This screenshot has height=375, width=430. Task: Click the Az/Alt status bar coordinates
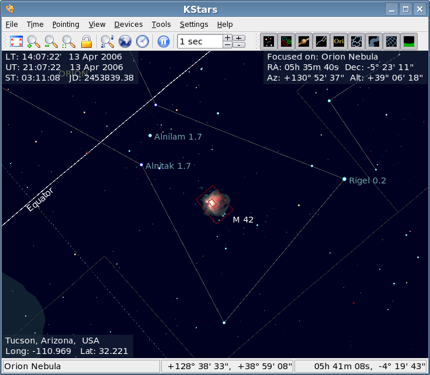coord(227,366)
